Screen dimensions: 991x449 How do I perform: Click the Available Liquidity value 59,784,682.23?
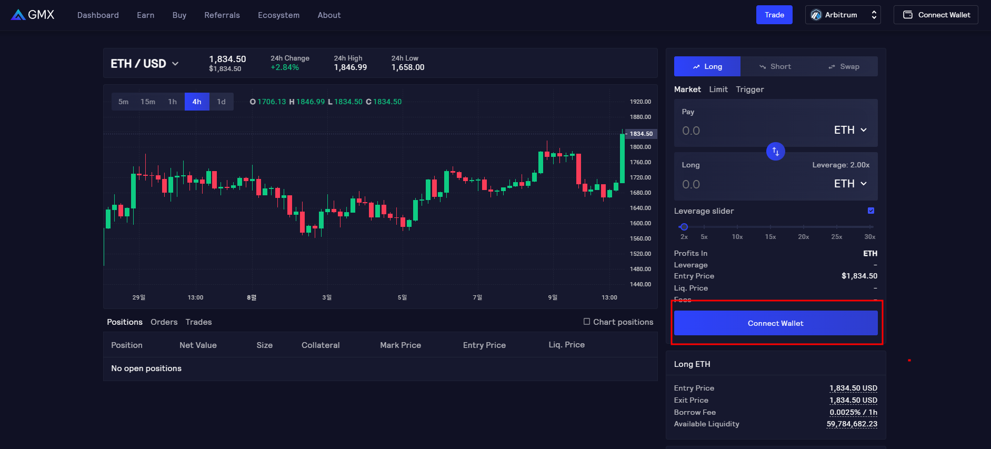pyautogui.click(x=852, y=424)
